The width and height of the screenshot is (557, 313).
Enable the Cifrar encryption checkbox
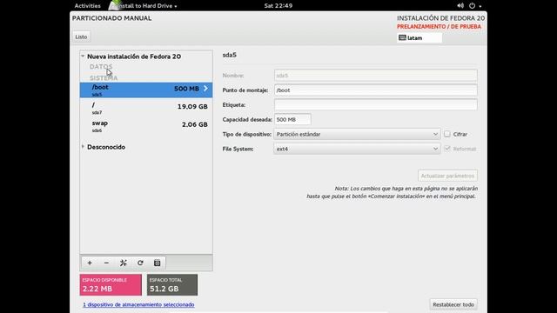[447, 134]
